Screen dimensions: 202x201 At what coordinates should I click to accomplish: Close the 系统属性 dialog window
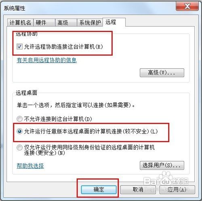pyautogui.click(x=187, y=6)
